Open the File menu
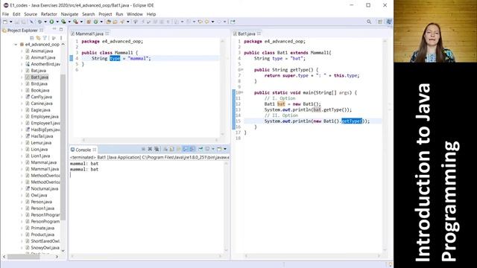 (x=5, y=14)
